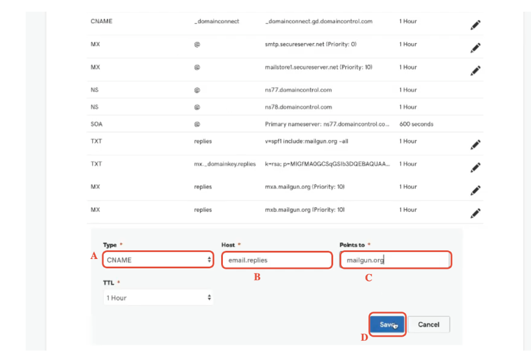Click pencil icon for smtp.secureserver.net MX record
The height and width of the screenshot is (357, 531).
476,48
